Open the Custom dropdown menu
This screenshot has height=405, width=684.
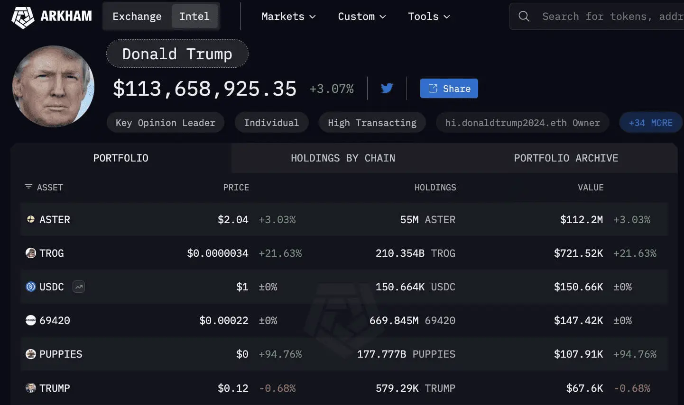[361, 16]
